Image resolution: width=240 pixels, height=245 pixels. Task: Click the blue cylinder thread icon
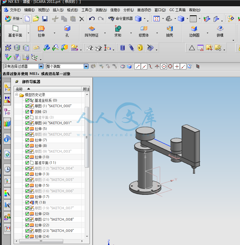[x=123, y=48]
